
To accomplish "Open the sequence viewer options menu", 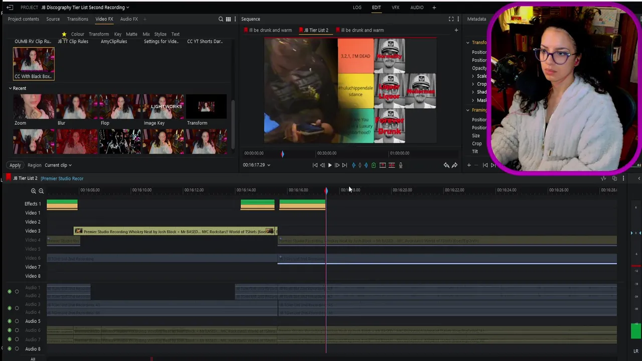I will click(x=458, y=19).
